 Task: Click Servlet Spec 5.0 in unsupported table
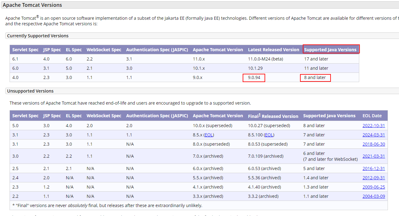click(x=15, y=126)
